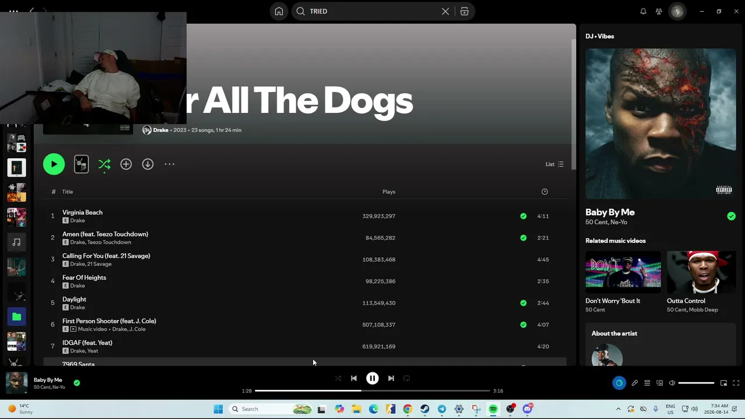This screenshot has width=745, height=419.
Task: Click the search field containing TRIED
Action: pyautogui.click(x=372, y=11)
